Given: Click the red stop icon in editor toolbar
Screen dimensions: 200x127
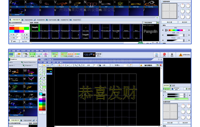Looking at the screenshot, I should coord(161,65).
